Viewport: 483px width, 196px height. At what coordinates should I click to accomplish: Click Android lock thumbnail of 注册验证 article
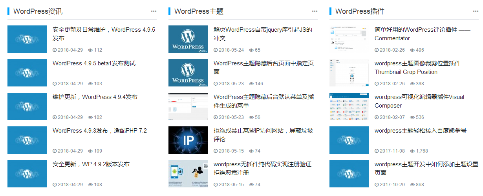click(188, 174)
